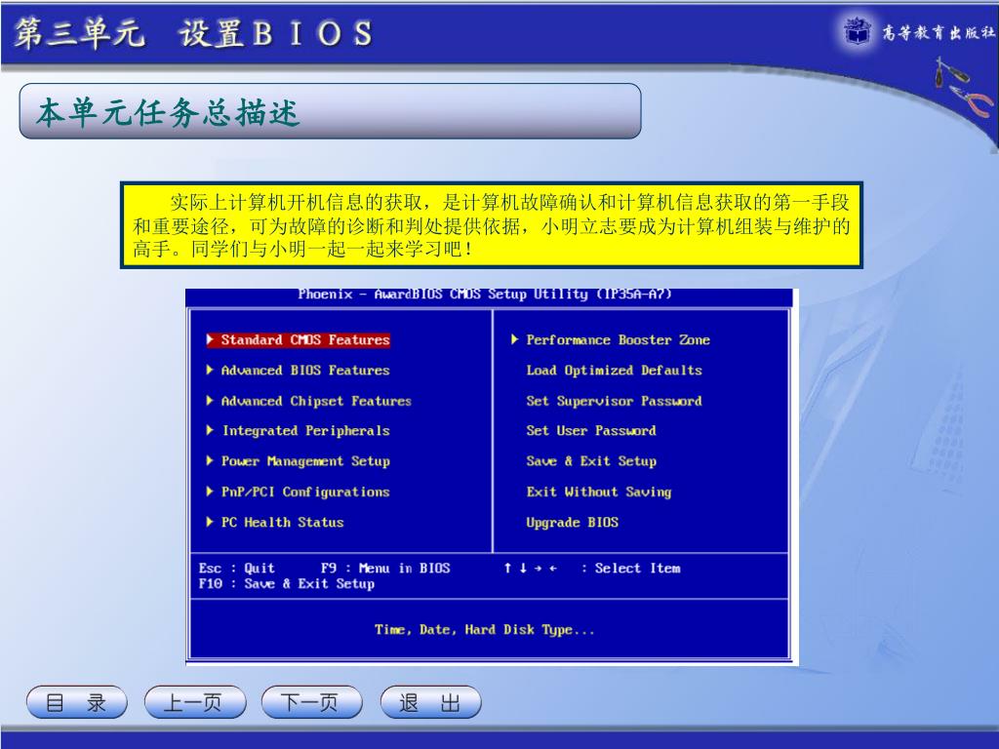Go to next page with 下一页
This screenshot has width=999, height=749.
(x=311, y=702)
